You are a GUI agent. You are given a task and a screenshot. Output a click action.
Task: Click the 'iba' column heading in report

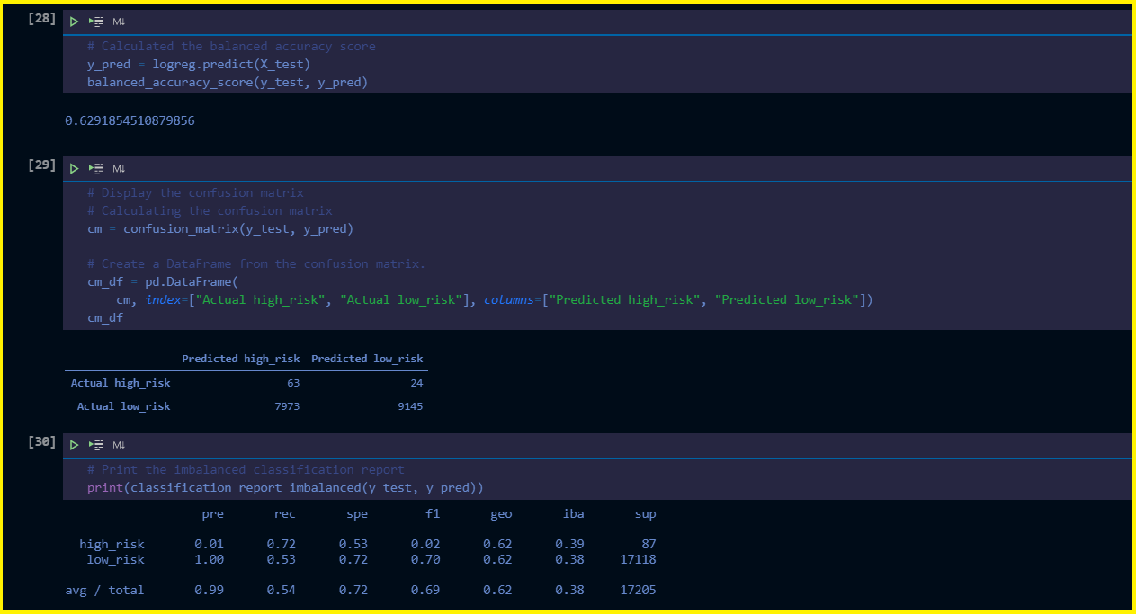click(x=573, y=514)
